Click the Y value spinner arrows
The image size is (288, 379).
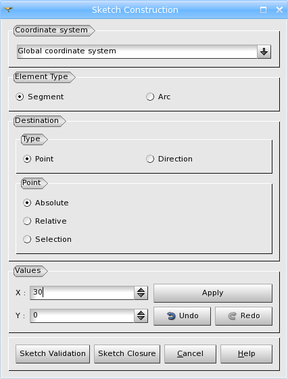[x=141, y=315]
